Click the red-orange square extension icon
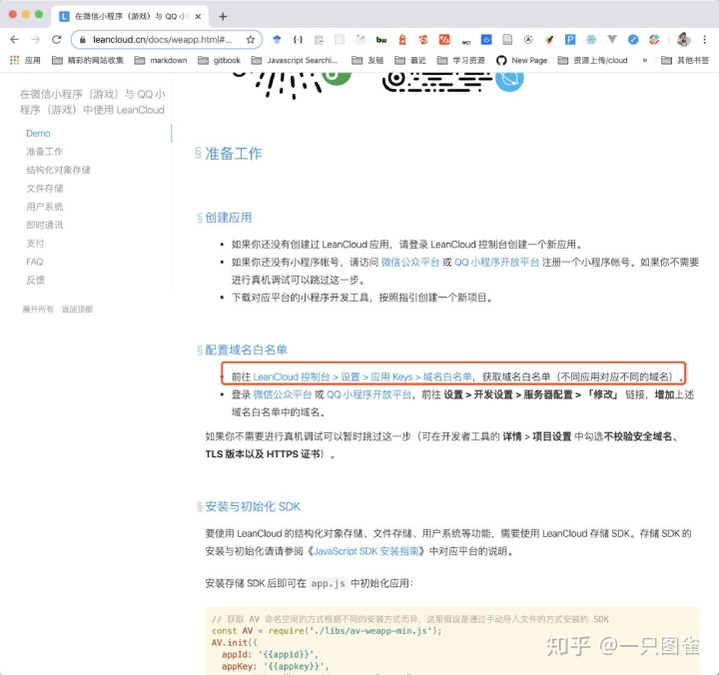The width and height of the screenshot is (719, 675). point(444,39)
